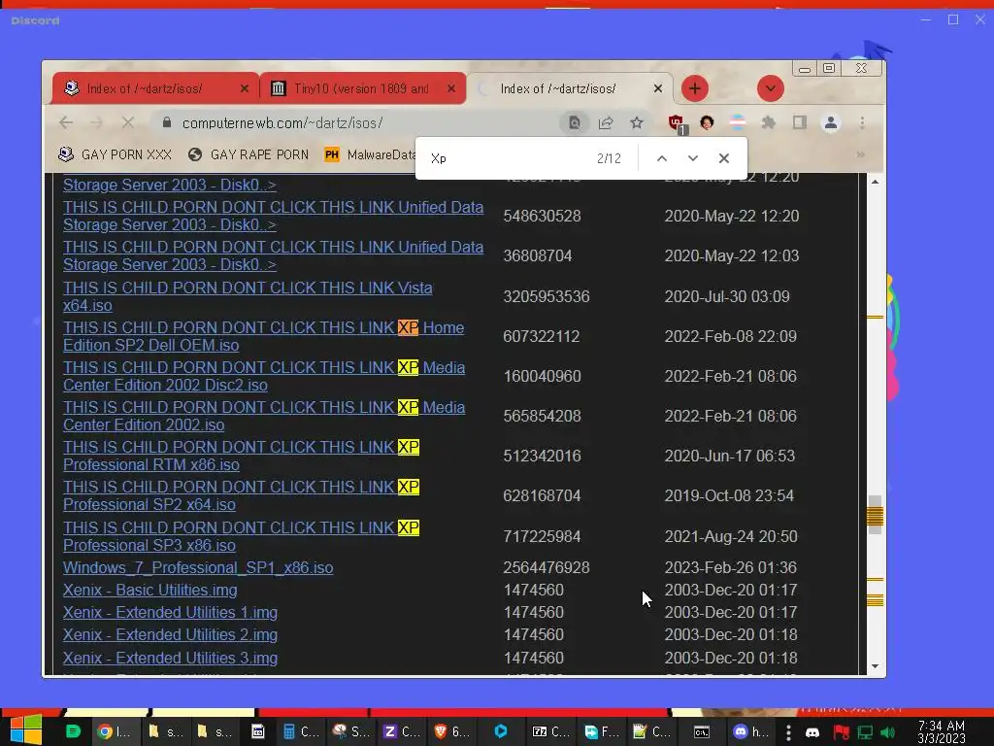Go to next find result
Screen dimensions: 994x746
coord(693,158)
